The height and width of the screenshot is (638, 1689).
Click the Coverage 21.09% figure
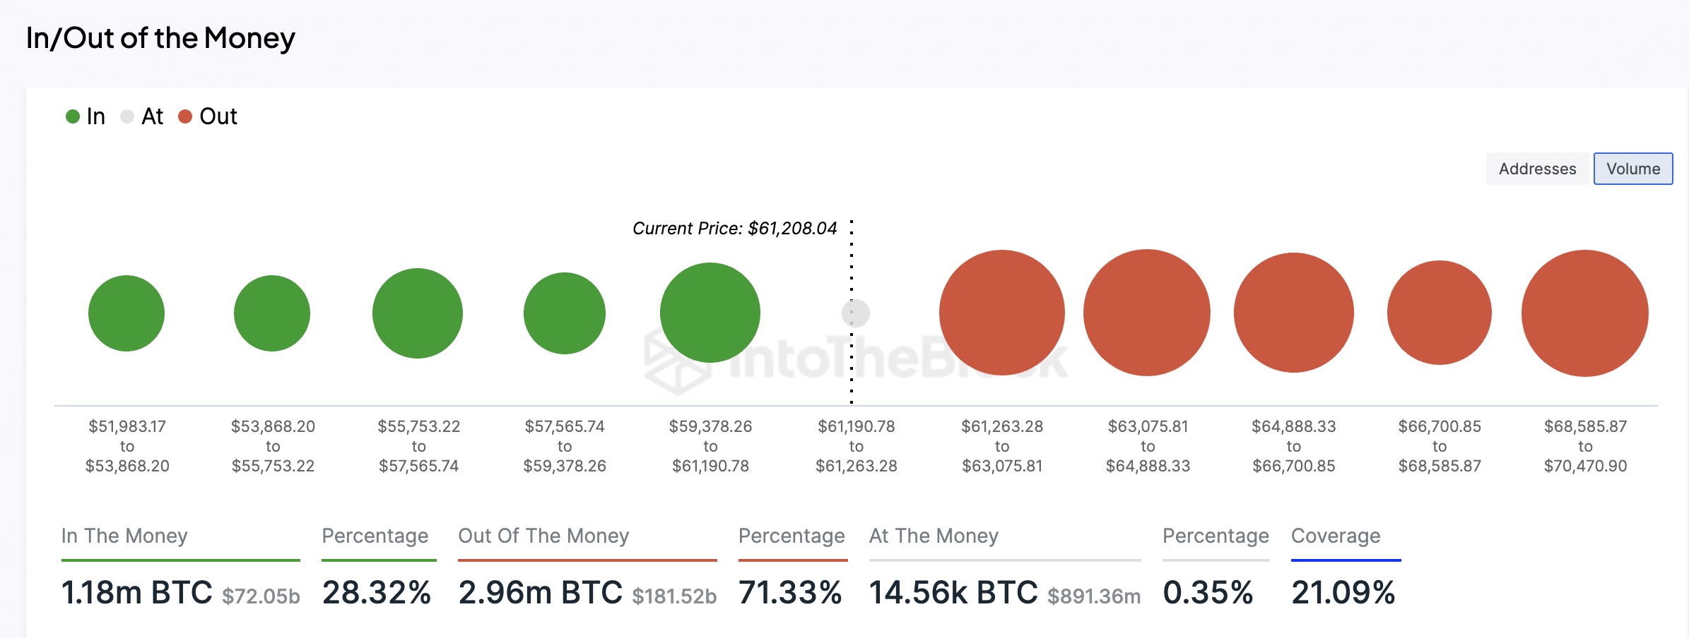coord(1343,593)
